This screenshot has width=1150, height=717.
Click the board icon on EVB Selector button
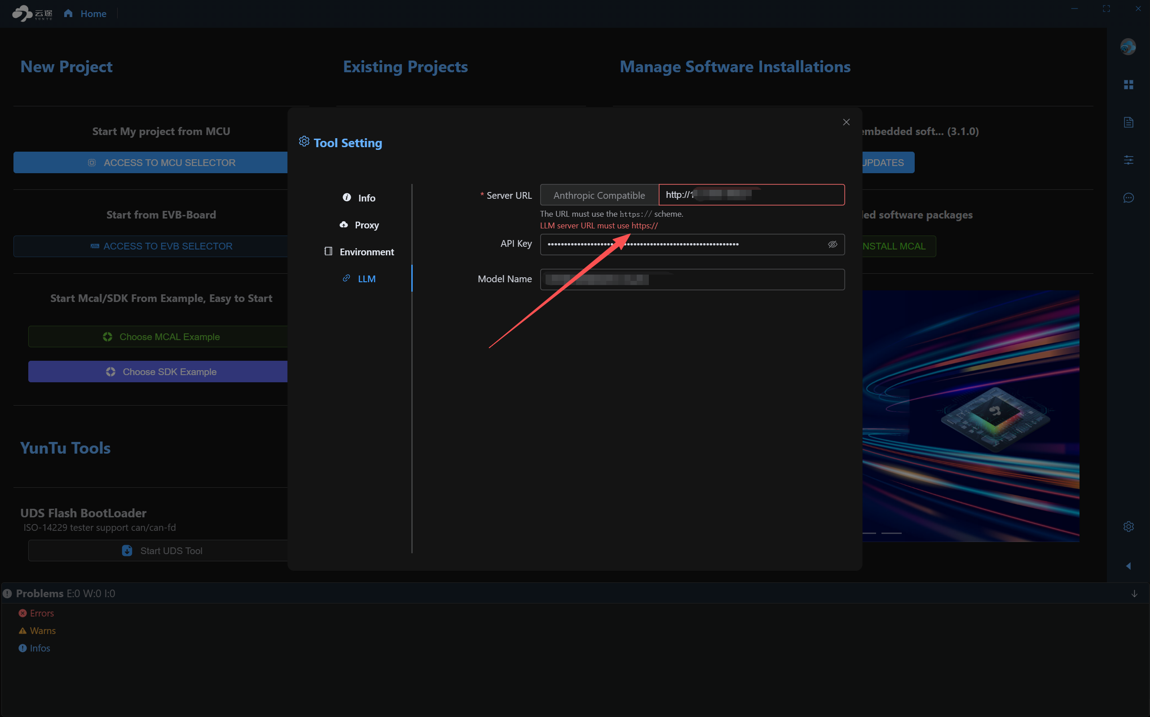(95, 246)
